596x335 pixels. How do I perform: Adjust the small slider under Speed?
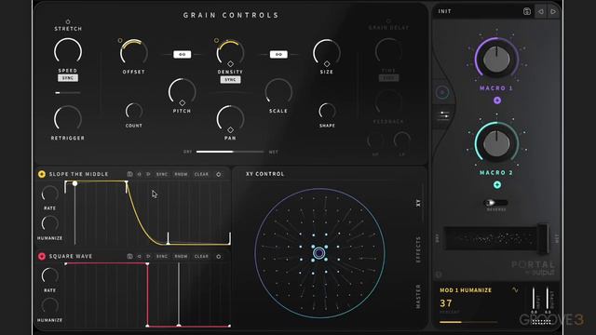coord(68,93)
